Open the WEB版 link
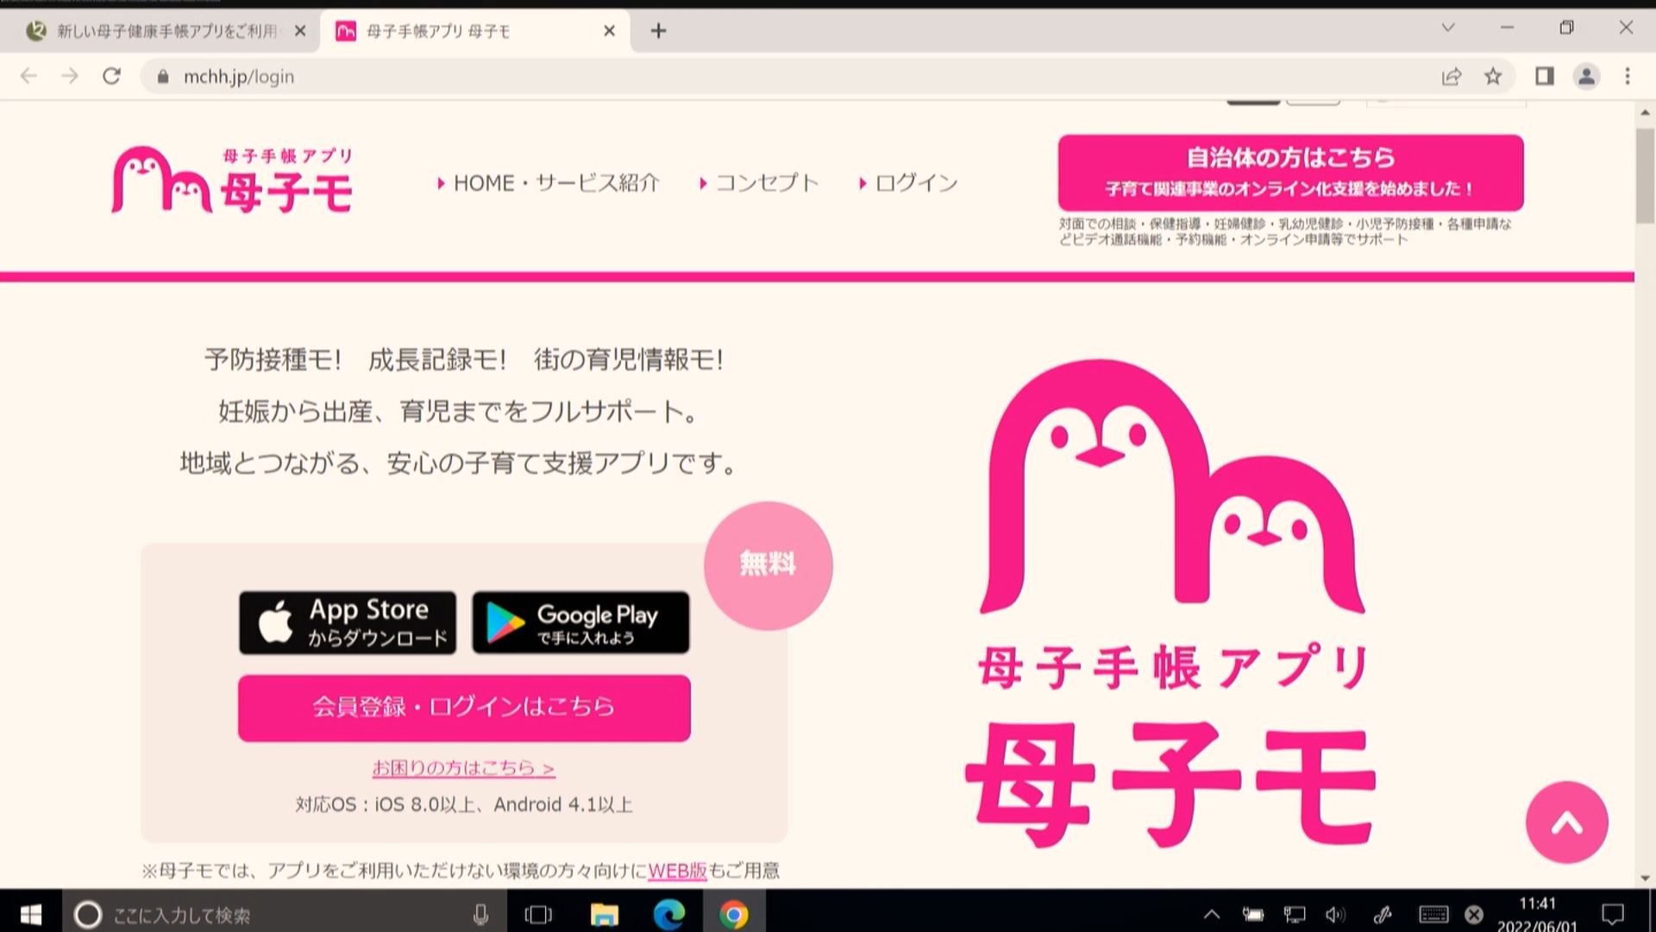 coord(677,871)
